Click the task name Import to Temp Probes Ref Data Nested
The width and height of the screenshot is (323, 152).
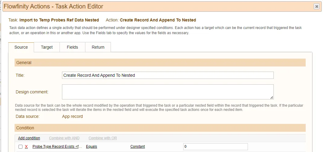[59, 20]
